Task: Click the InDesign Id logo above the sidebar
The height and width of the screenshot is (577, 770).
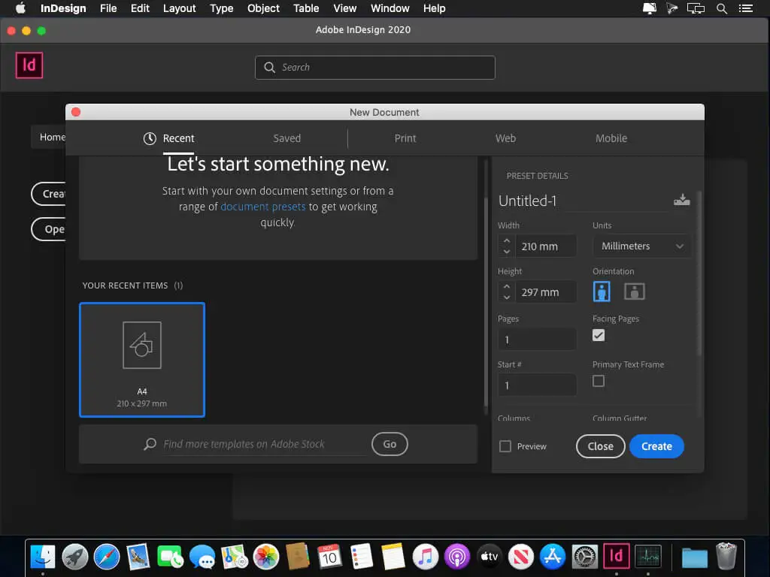Action: (x=29, y=65)
